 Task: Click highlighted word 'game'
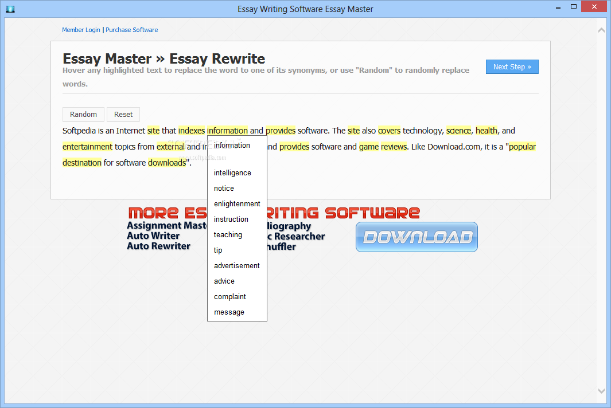pyautogui.click(x=369, y=147)
